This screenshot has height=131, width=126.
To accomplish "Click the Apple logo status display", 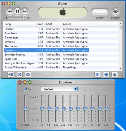I will coord(63,12).
